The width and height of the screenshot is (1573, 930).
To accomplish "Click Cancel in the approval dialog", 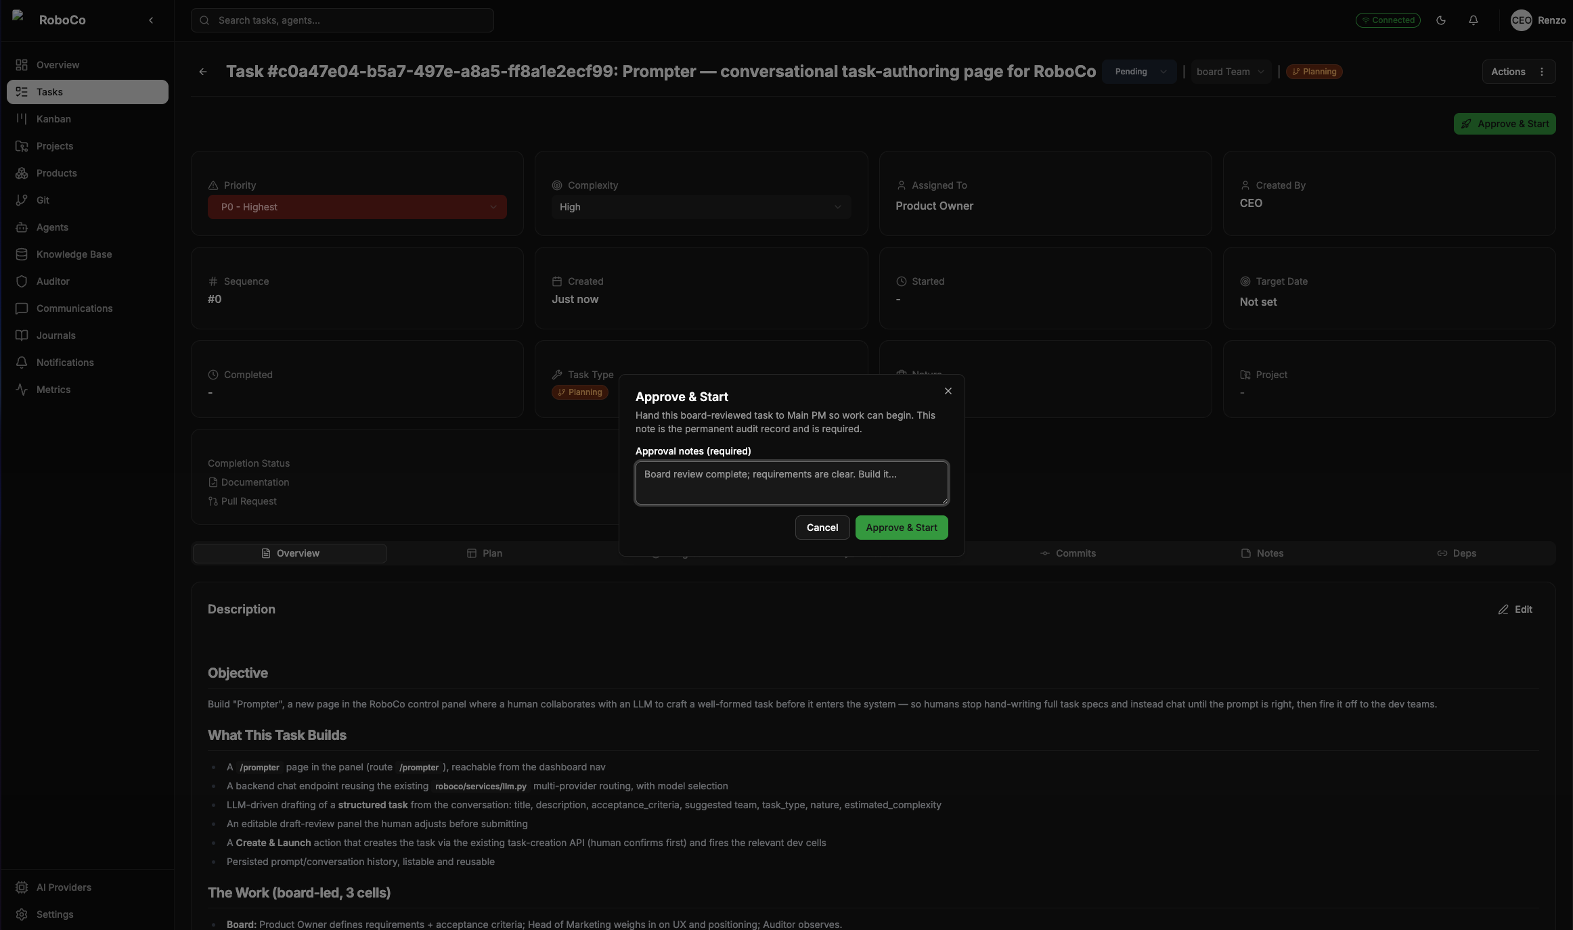I will pos(822,528).
